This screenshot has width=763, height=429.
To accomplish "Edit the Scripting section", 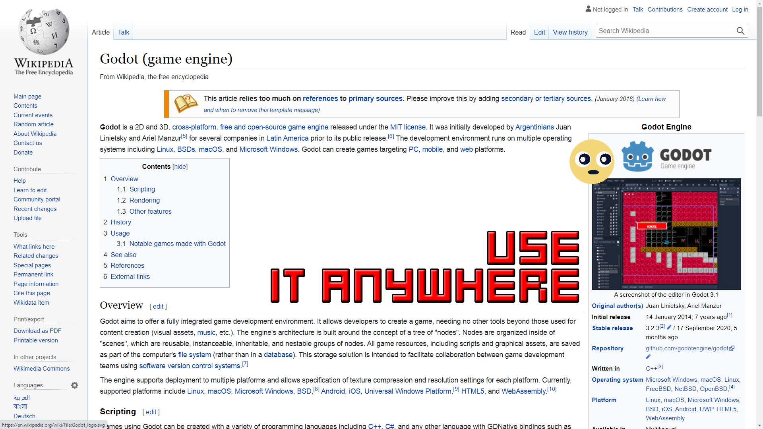I will tap(151, 412).
